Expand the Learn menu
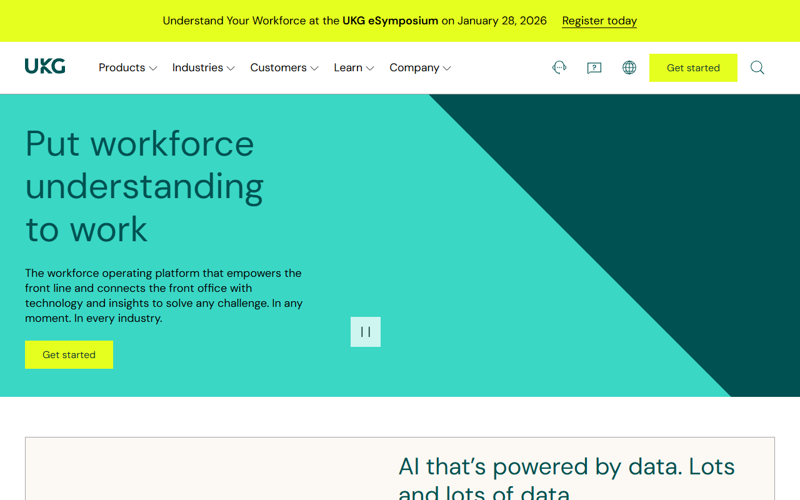Viewport: 800px width, 500px height. tap(354, 67)
